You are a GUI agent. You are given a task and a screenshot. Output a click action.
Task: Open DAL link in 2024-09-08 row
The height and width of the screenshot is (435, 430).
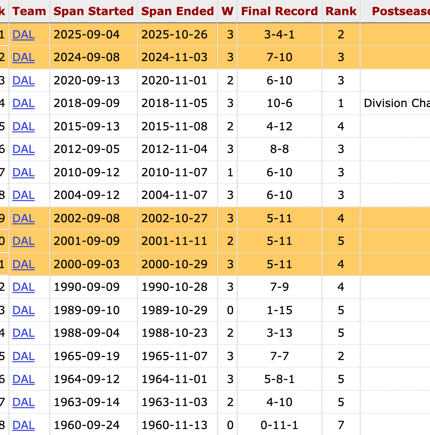pos(23,57)
